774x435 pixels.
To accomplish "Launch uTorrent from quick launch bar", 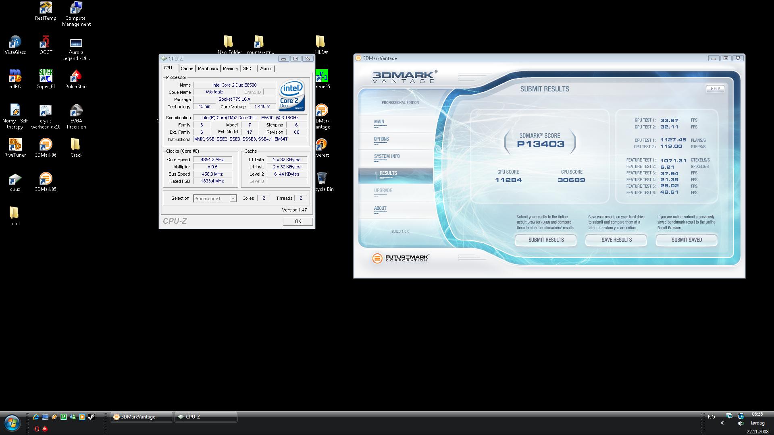I will point(64,417).
